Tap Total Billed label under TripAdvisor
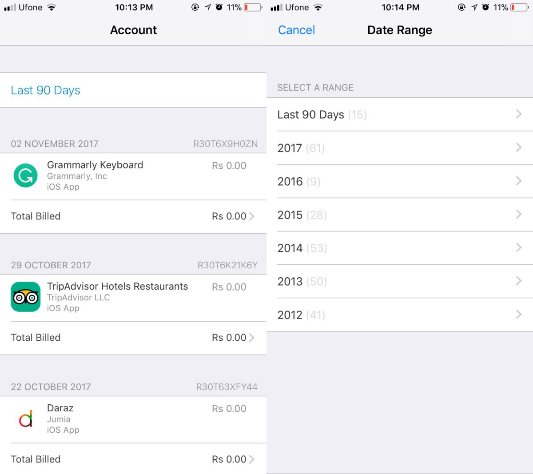The width and height of the screenshot is (533, 474). 36,338
